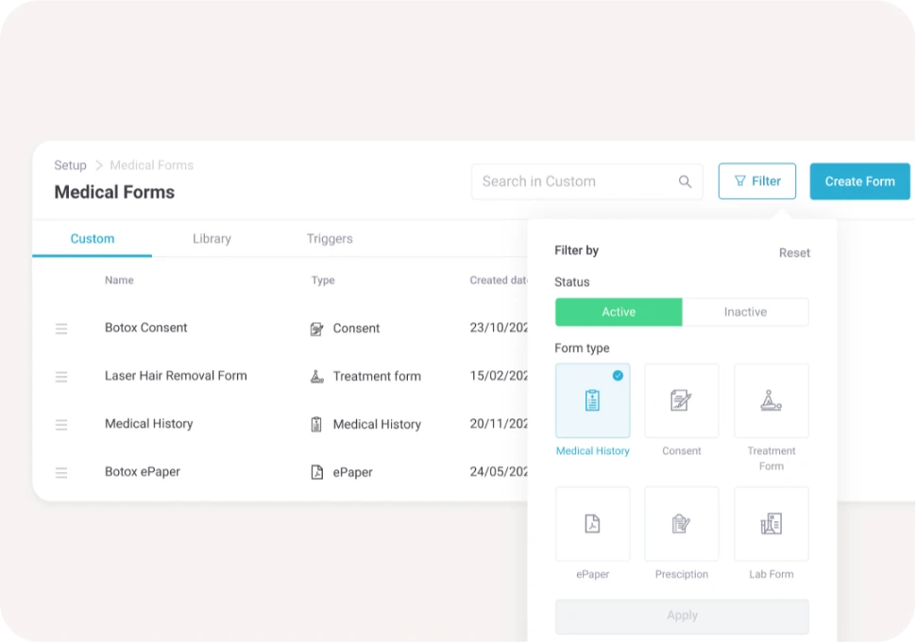Viewport: 916px width, 642px height.
Task: Open the Filter dropdown button
Action: click(756, 181)
